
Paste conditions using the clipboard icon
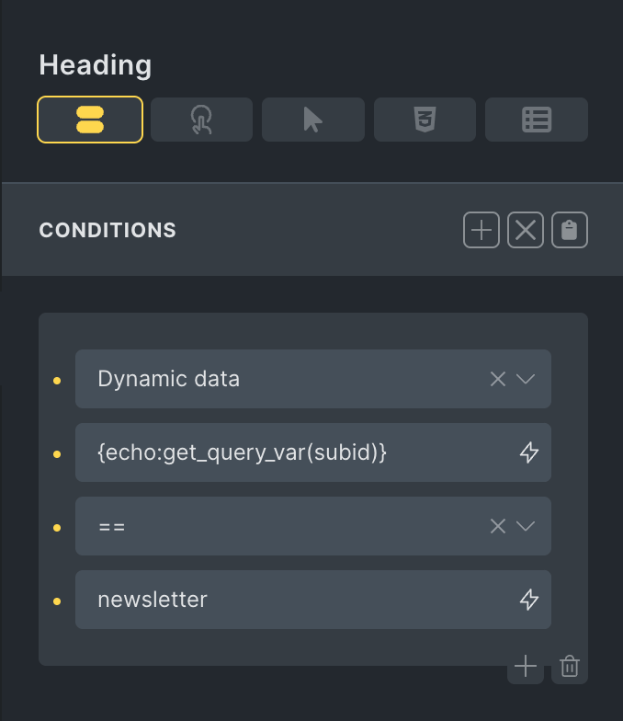pyautogui.click(x=570, y=230)
